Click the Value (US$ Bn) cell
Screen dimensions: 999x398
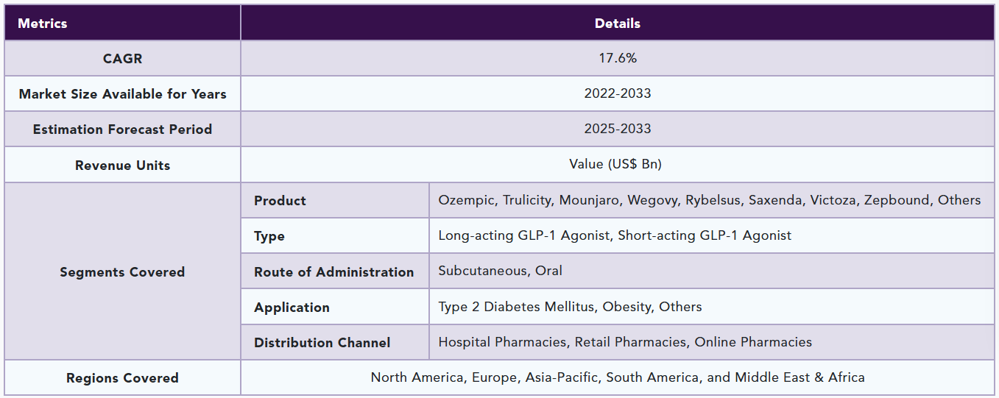point(615,164)
